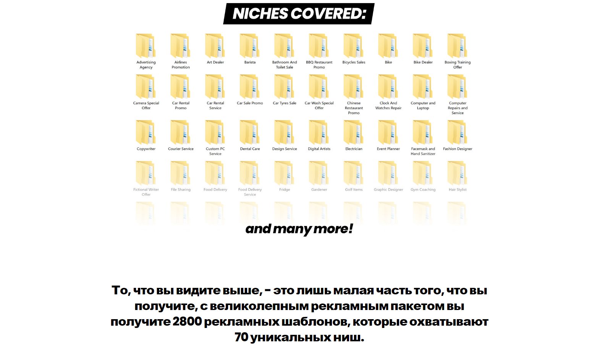Open the Car Rental Service folder
597x352 pixels.
pos(215,87)
